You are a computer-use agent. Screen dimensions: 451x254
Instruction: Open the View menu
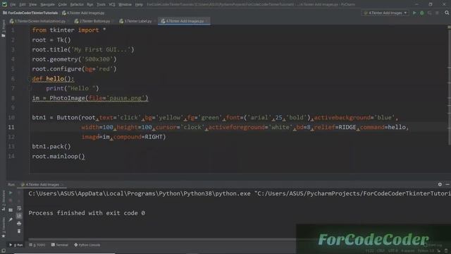click(33, 5)
